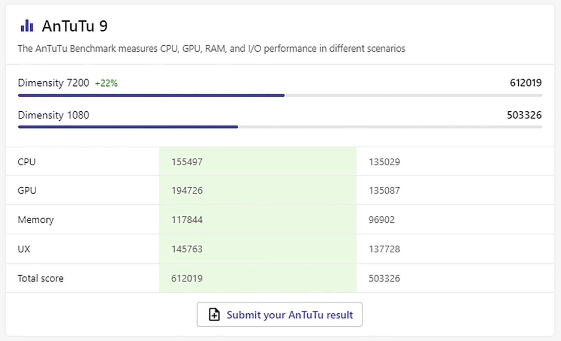Select GPU value 135087

tap(384, 190)
